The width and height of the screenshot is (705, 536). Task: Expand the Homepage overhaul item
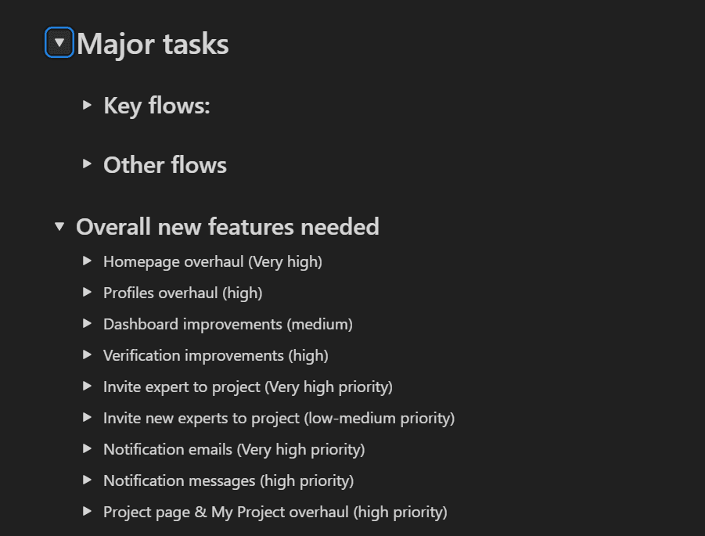click(x=87, y=261)
